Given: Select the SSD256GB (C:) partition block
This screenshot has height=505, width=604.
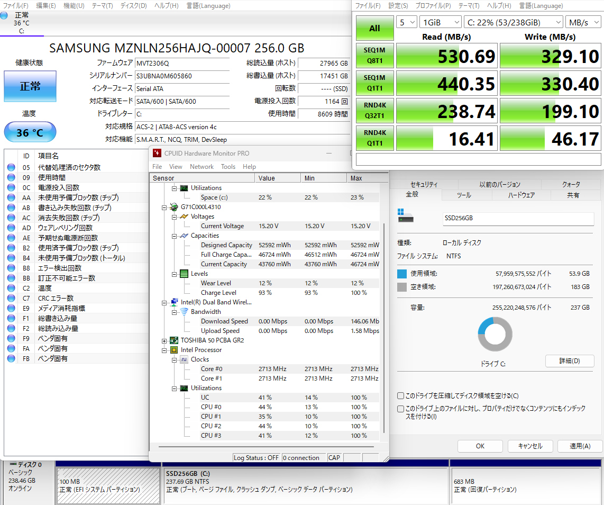Looking at the screenshot, I should [x=306, y=486].
